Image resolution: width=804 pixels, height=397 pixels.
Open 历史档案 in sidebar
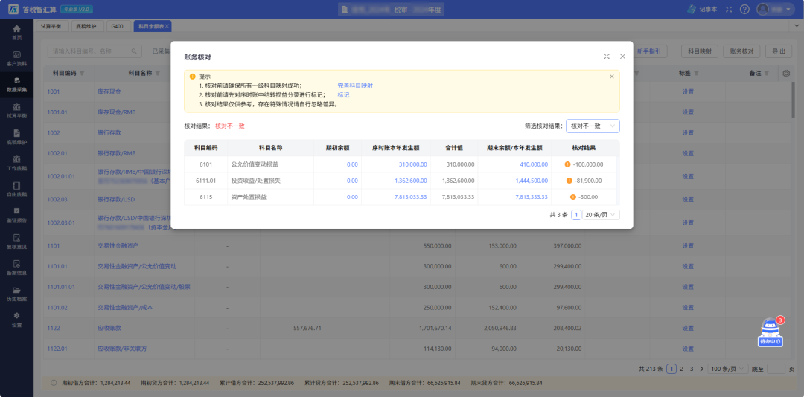(x=17, y=294)
